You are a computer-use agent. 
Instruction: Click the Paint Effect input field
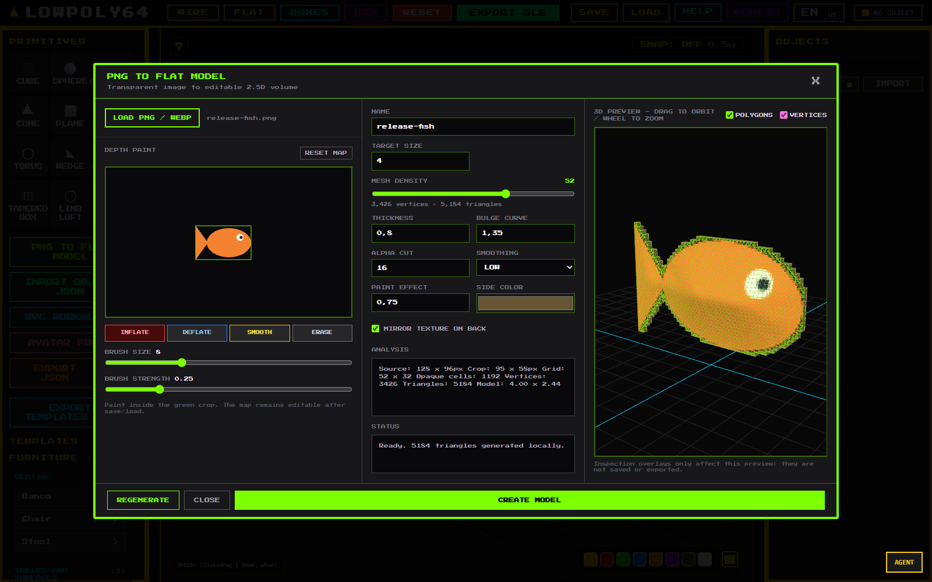pos(420,302)
